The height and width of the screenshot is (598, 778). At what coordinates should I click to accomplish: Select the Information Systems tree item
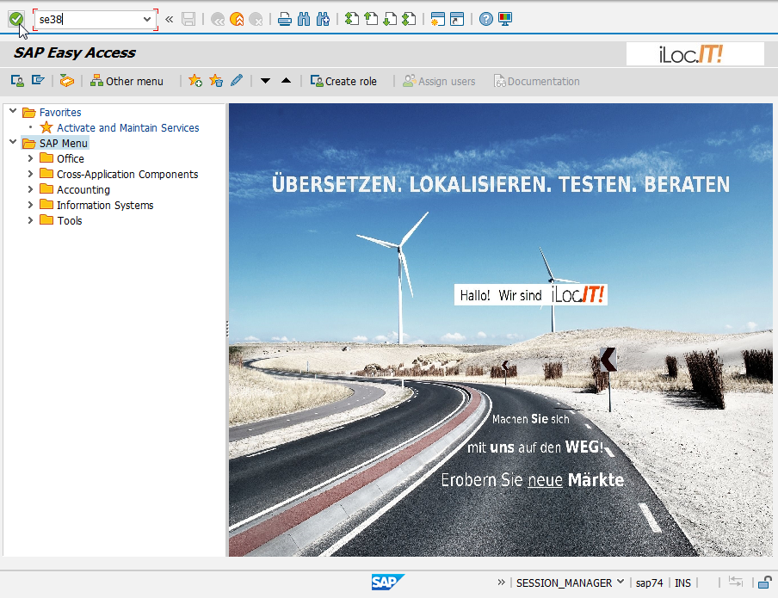[x=105, y=205]
